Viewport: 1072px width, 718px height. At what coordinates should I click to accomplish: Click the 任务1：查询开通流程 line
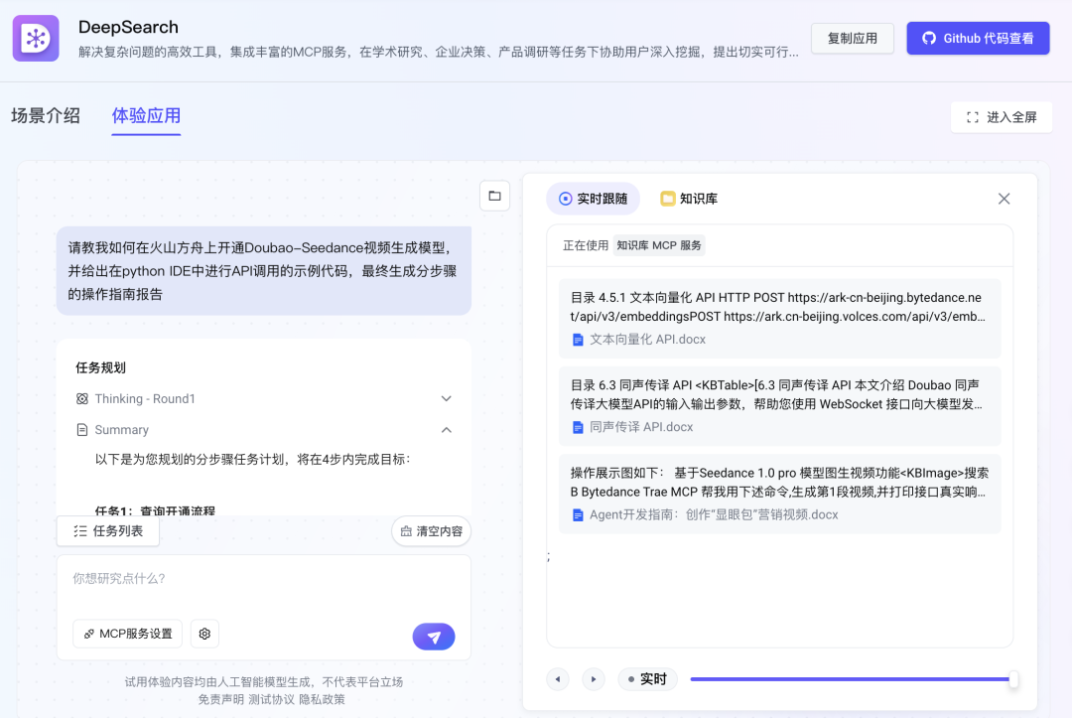click(155, 510)
